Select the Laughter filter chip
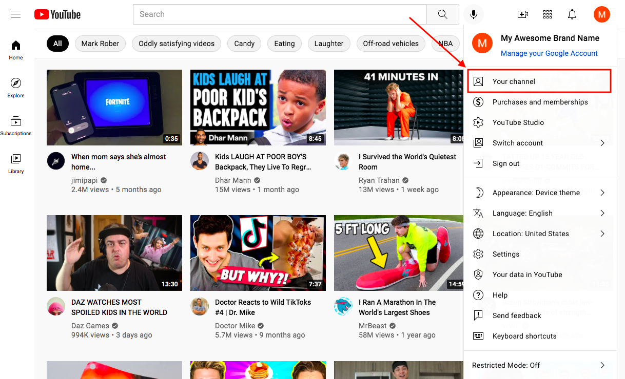This screenshot has height=379, width=625. [x=329, y=44]
